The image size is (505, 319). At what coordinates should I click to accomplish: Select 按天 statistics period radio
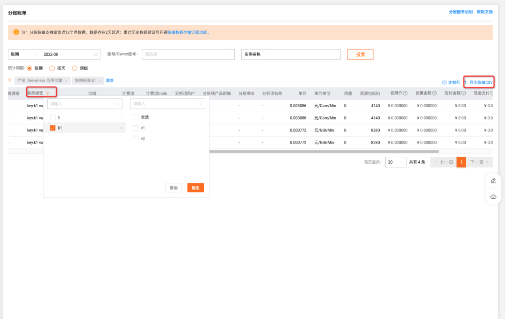[x=52, y=68]
